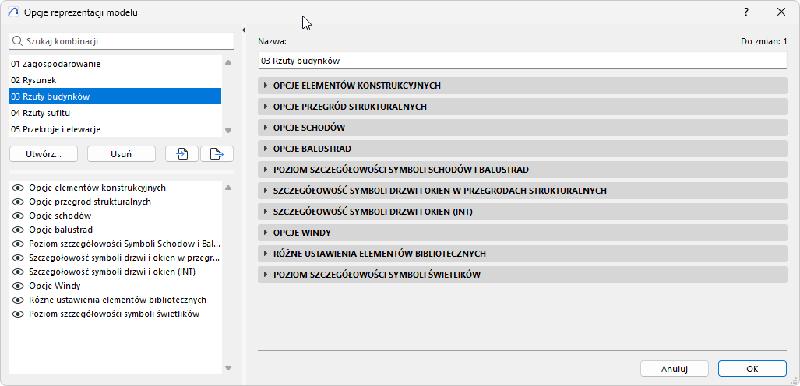
Task: Click options list scroll up arrow
Action: tap(228, 187)
